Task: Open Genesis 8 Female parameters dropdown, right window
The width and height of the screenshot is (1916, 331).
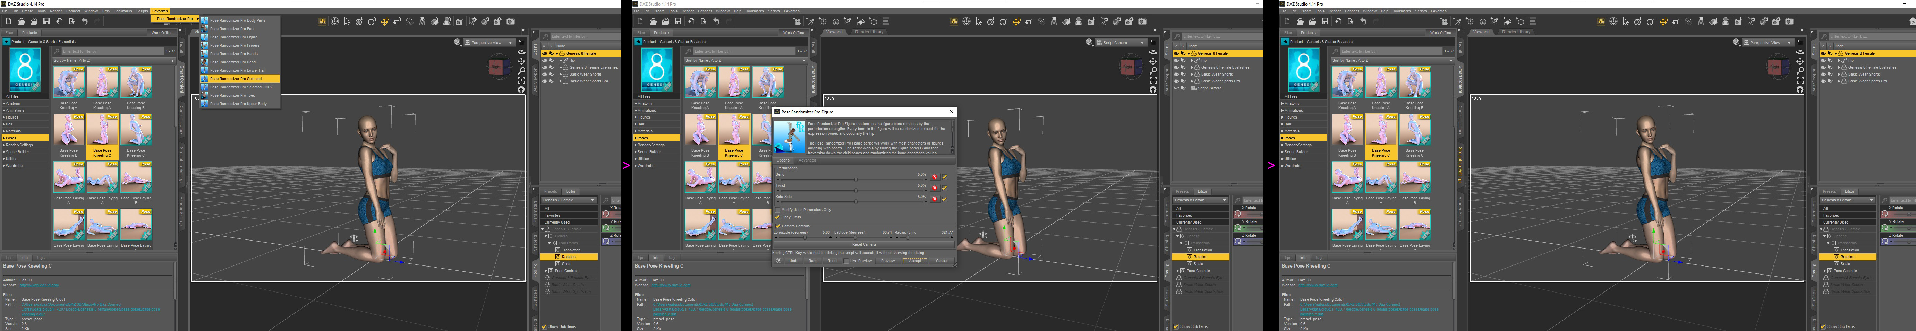Action: pos(1848,200)
